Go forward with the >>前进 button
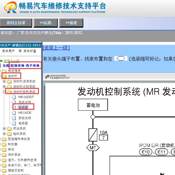Screen dimensions: 175x175 point(71,23)
